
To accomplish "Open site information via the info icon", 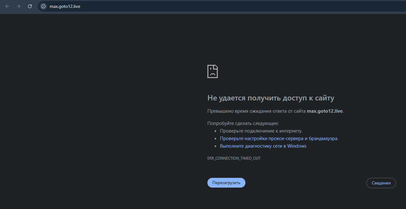I will pyautogui.click(x=43, y=6).
